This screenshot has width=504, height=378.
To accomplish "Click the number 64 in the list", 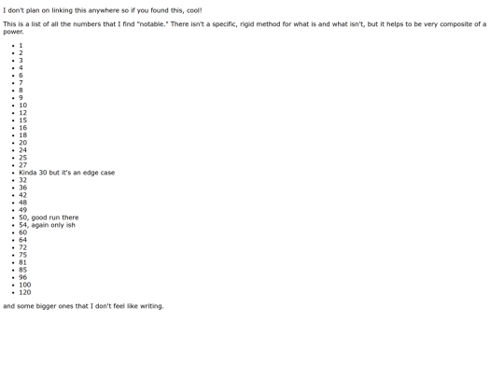I will tap(22, 240).
